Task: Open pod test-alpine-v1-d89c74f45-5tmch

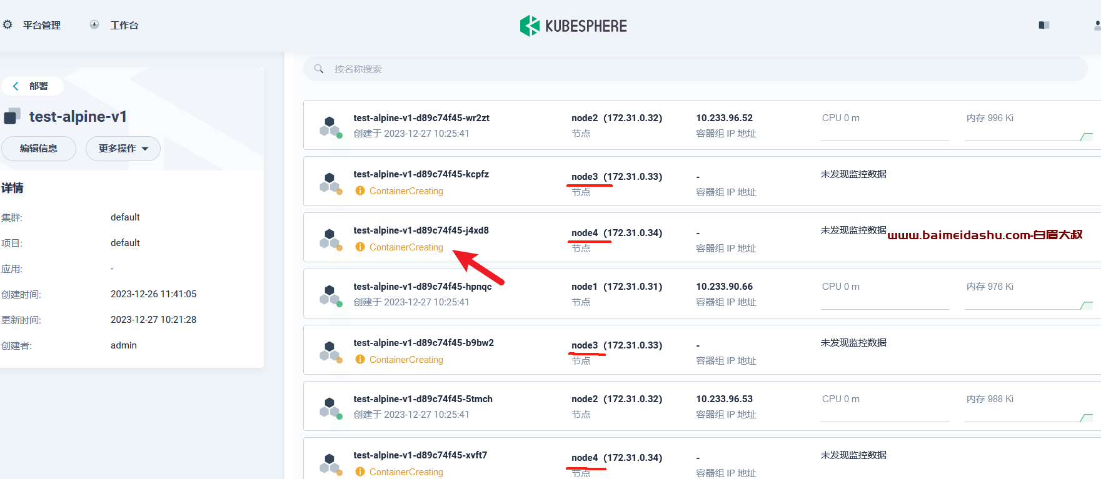Action: click(x=423, y=399)
